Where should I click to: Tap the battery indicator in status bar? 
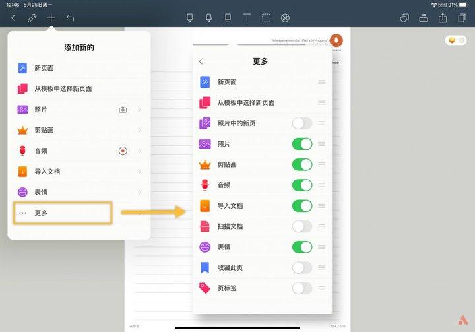click(464, 5)
